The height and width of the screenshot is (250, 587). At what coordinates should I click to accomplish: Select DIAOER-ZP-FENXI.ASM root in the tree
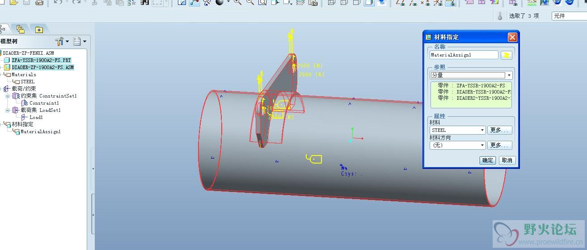coord(28,53)
